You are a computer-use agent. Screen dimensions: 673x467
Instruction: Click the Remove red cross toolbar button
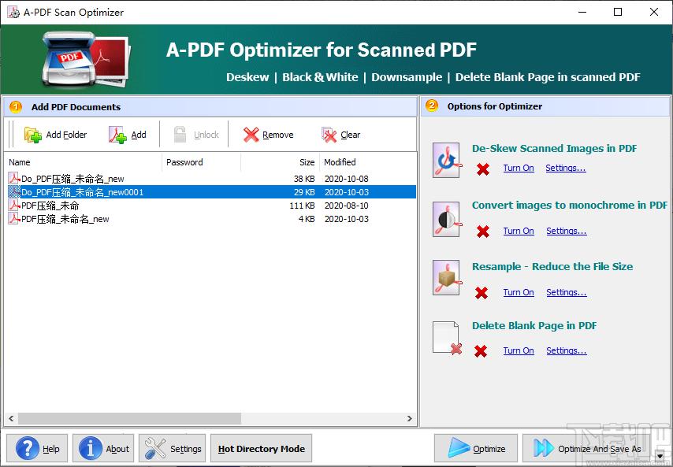268,135
